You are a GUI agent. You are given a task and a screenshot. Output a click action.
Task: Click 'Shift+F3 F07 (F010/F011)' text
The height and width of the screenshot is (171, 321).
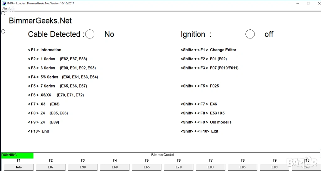[209, 68]
